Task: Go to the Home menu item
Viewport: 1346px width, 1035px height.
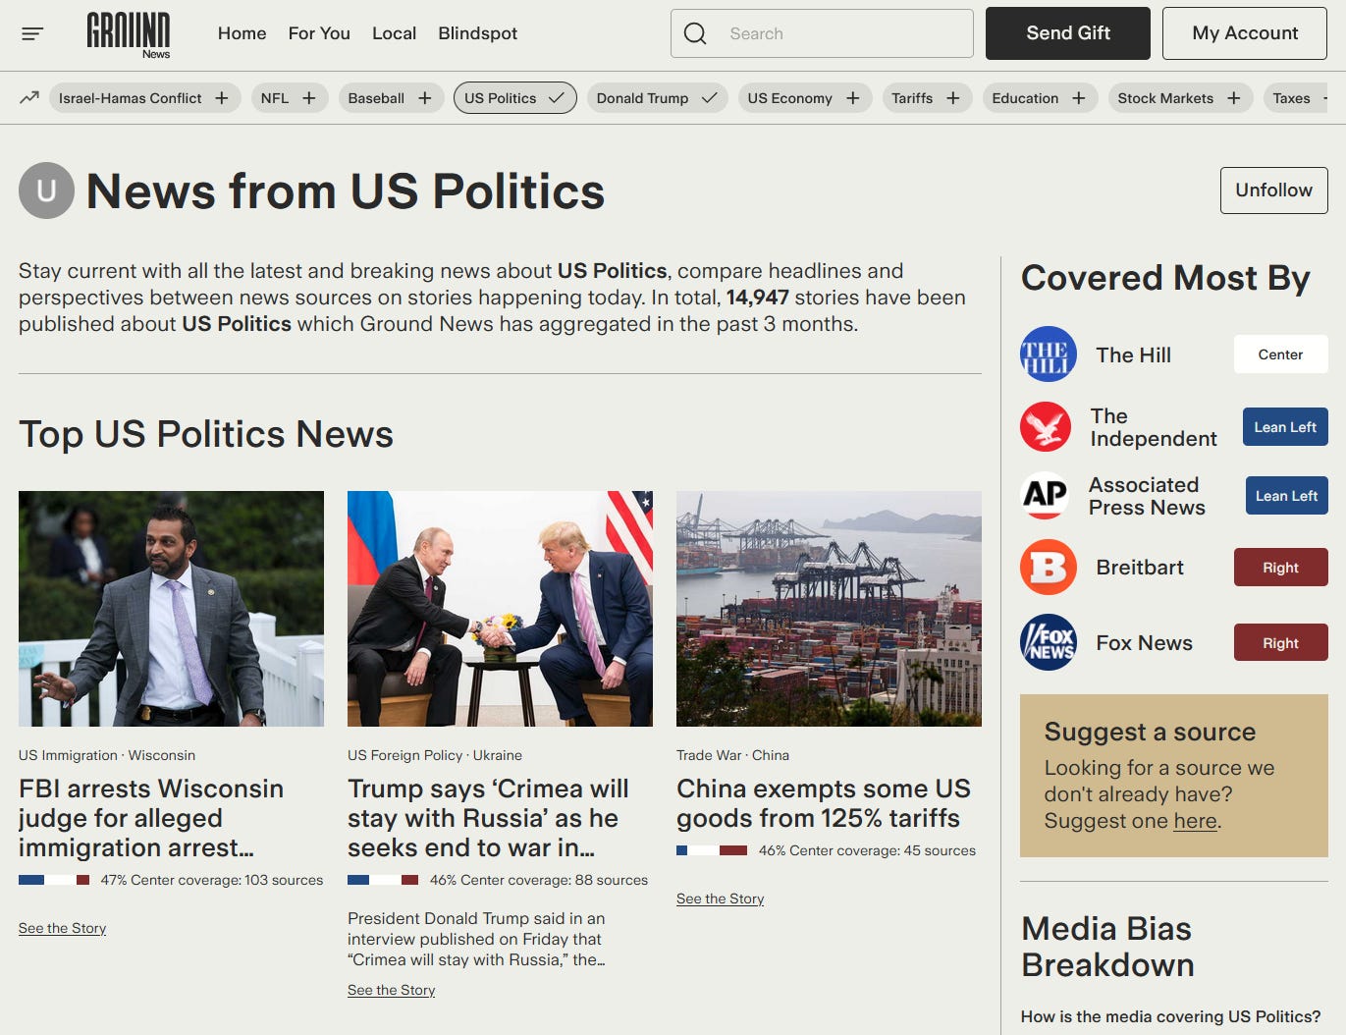Action: pos(242,33)
